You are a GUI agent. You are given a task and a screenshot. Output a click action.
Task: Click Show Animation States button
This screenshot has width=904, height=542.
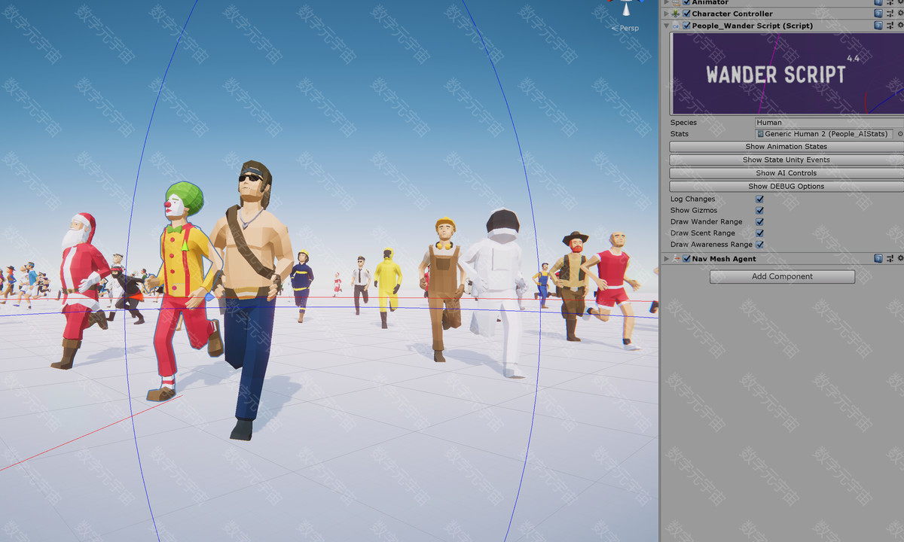pos(786,147)
